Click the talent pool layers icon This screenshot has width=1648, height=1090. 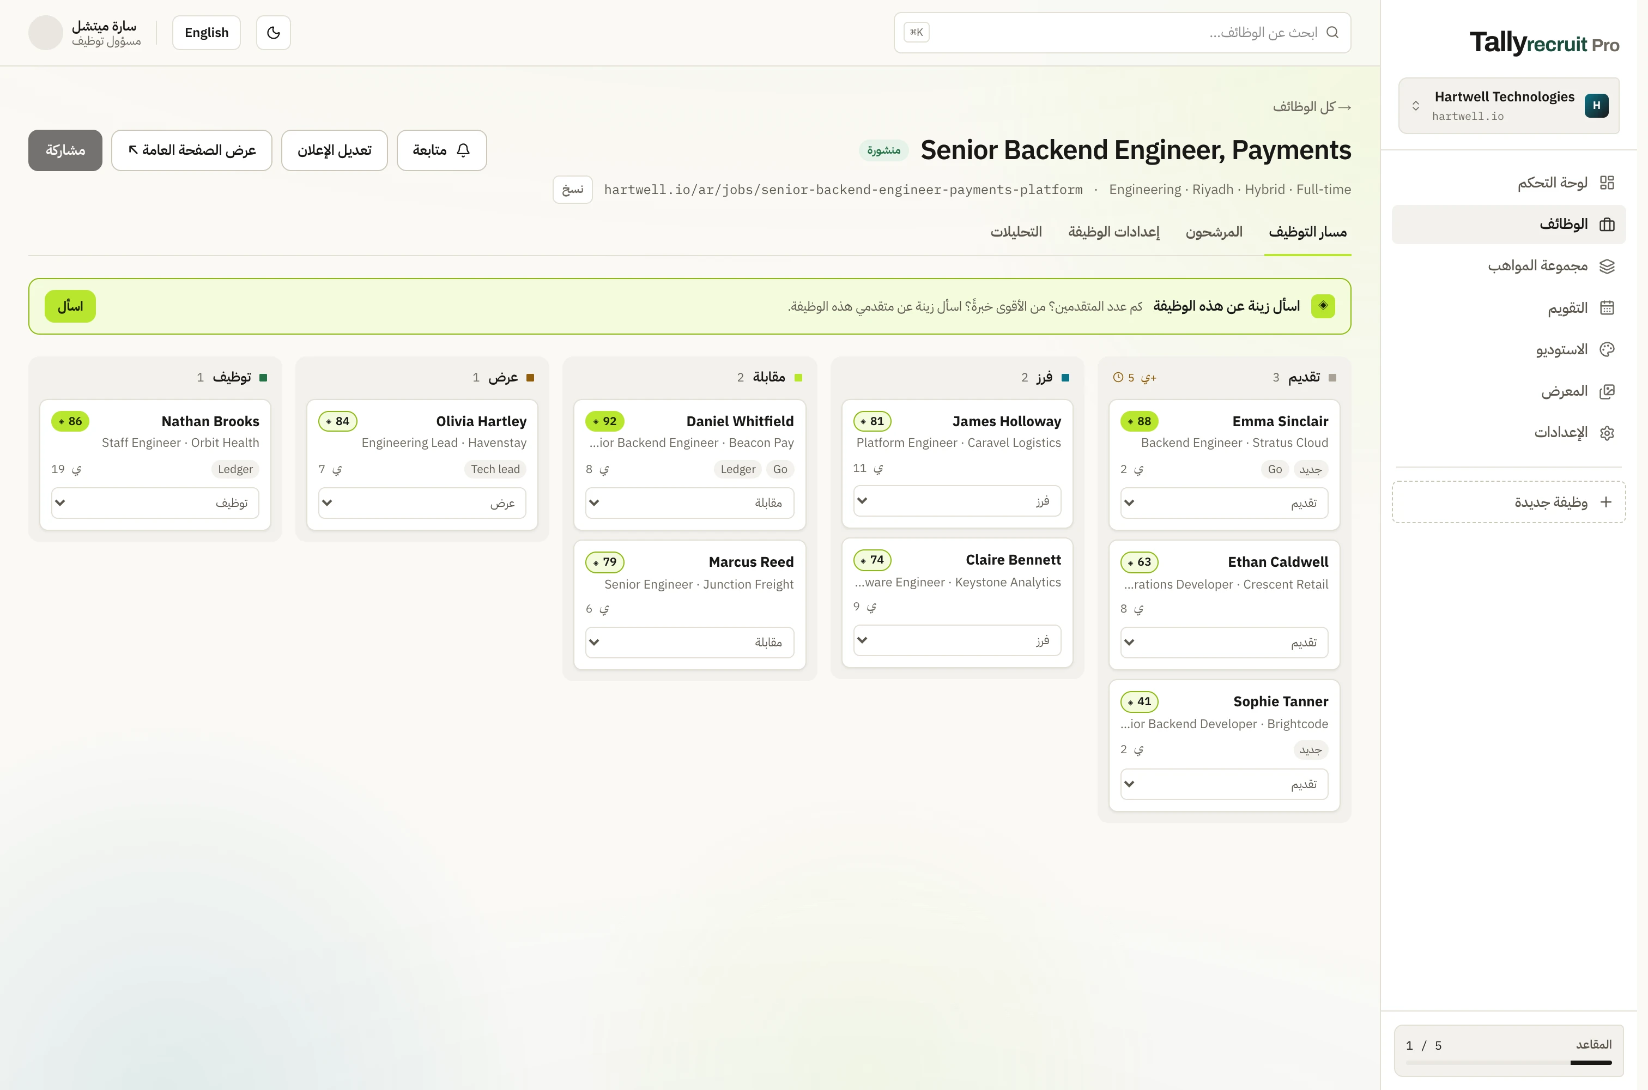[1607, 267]
